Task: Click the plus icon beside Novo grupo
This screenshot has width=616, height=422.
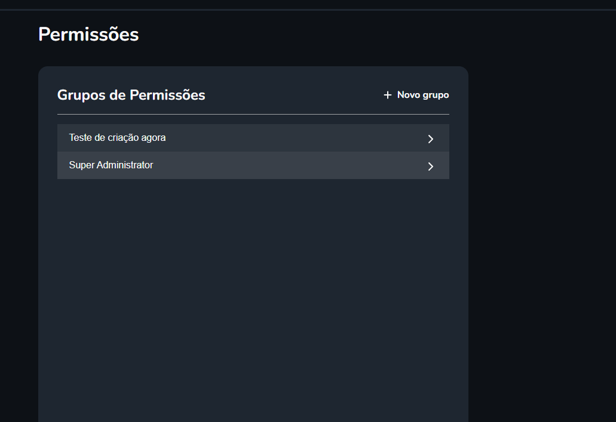Action: click(387, 95)
